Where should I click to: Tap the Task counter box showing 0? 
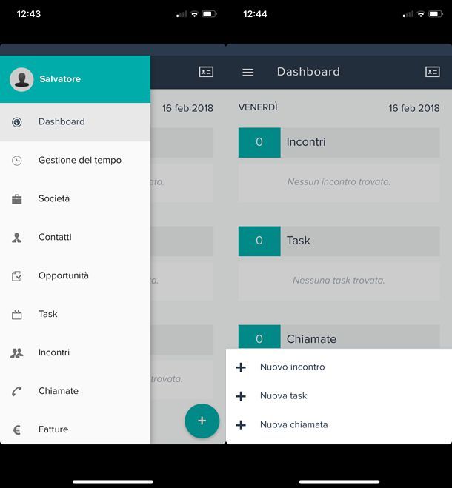[x=259, y=241]
